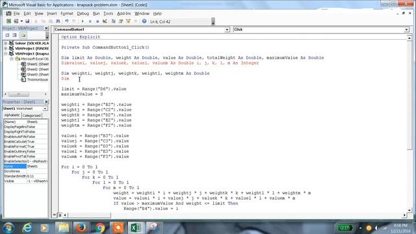This screenshot has width=416, height=234.
Task: Open the Format menu
Action: 66,14
